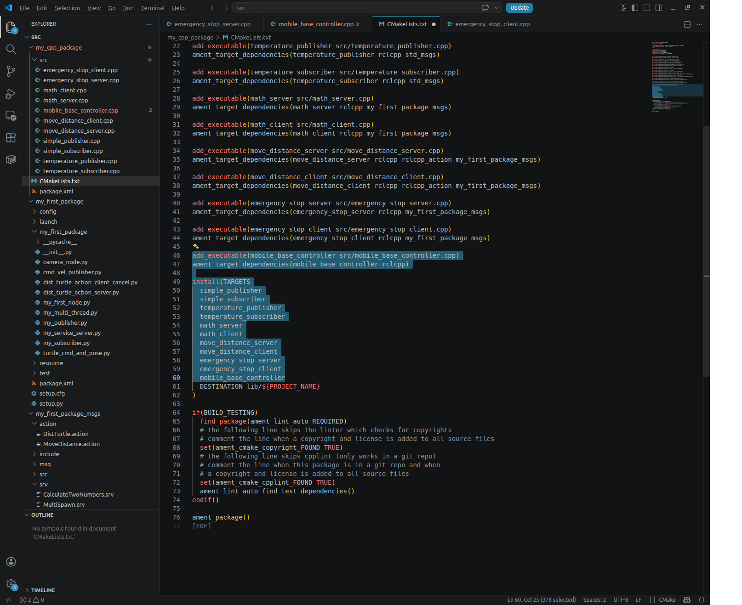742x605 pixels.
Task: Open the Accounts menu
Action: [11, 562]
